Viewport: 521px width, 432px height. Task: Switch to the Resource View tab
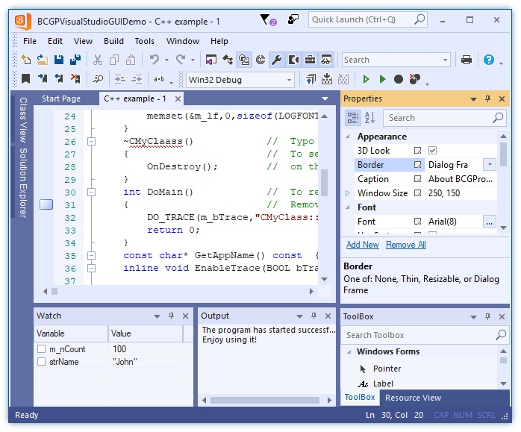(x=413, y=398)
